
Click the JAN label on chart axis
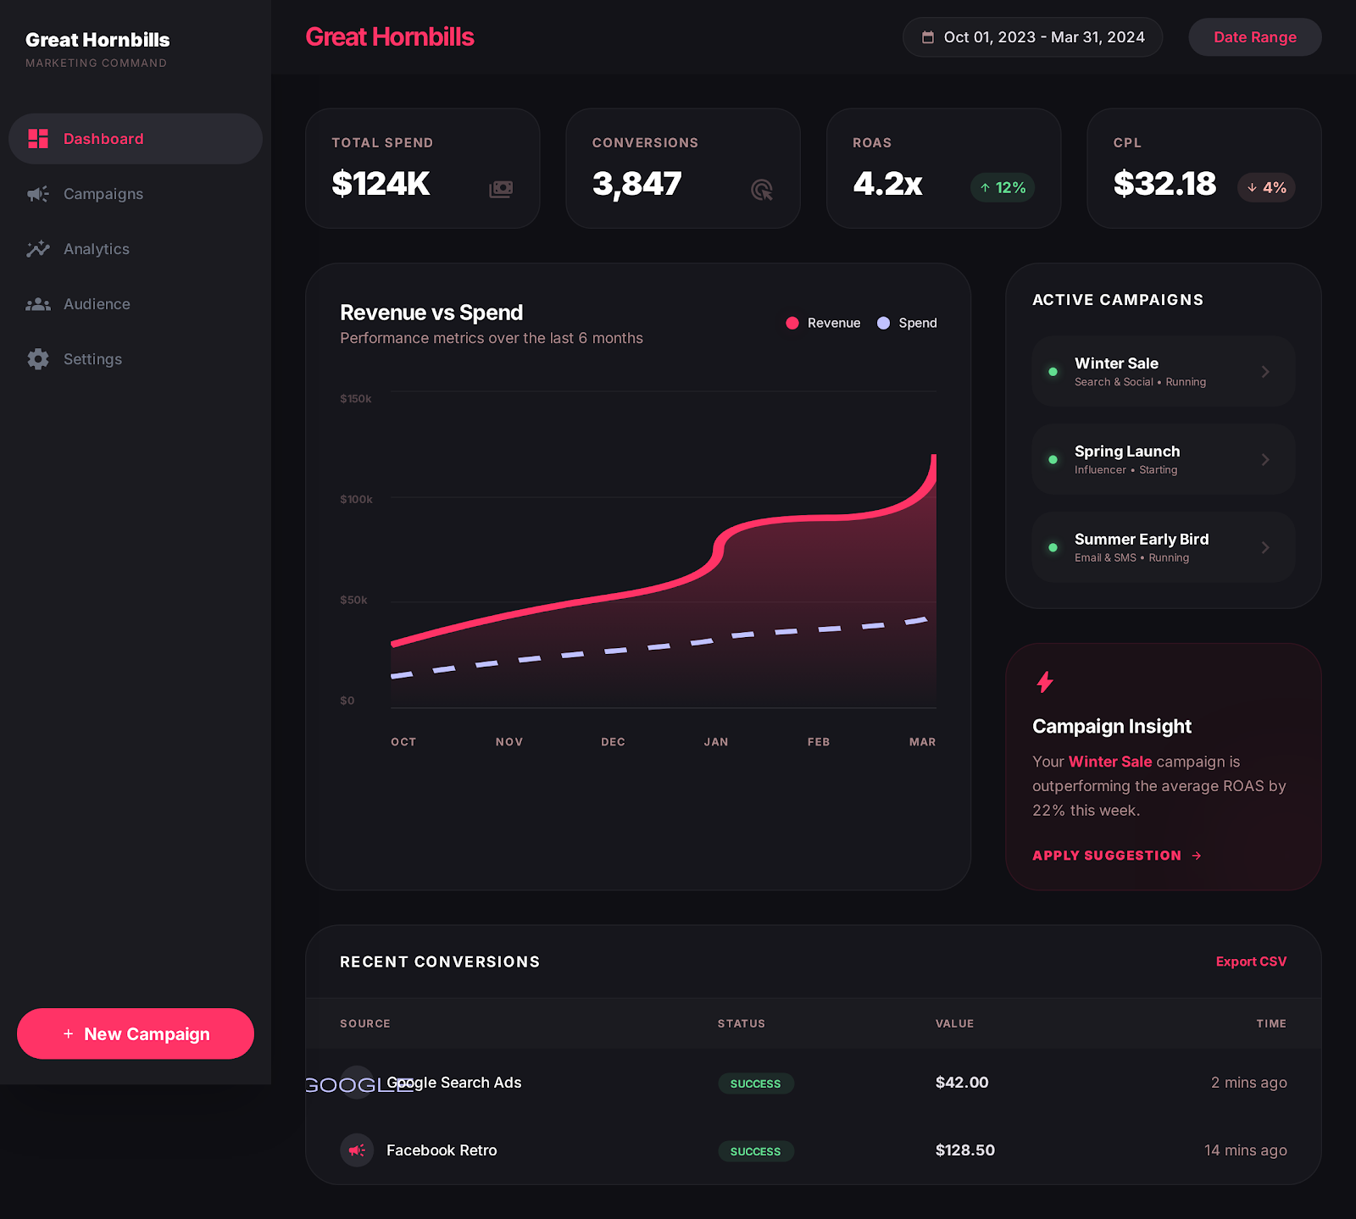716,742
